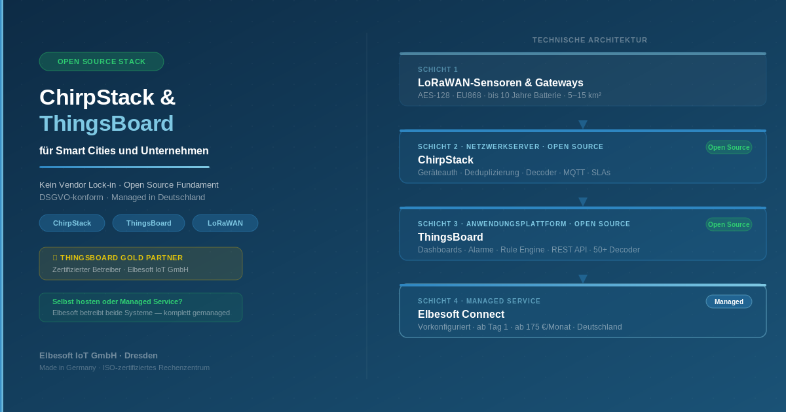Click the Open Source badge in the ChirpStack layer
This screenshot has height=412, width=786.
729,147
